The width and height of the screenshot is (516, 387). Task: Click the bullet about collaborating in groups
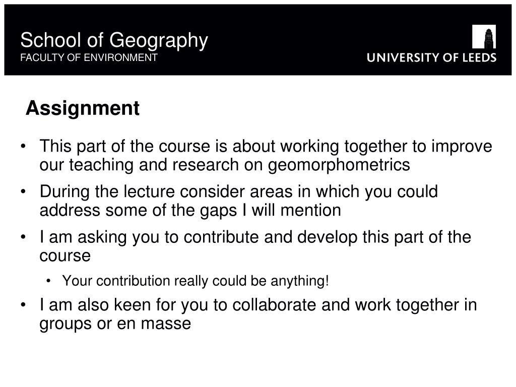258,313
